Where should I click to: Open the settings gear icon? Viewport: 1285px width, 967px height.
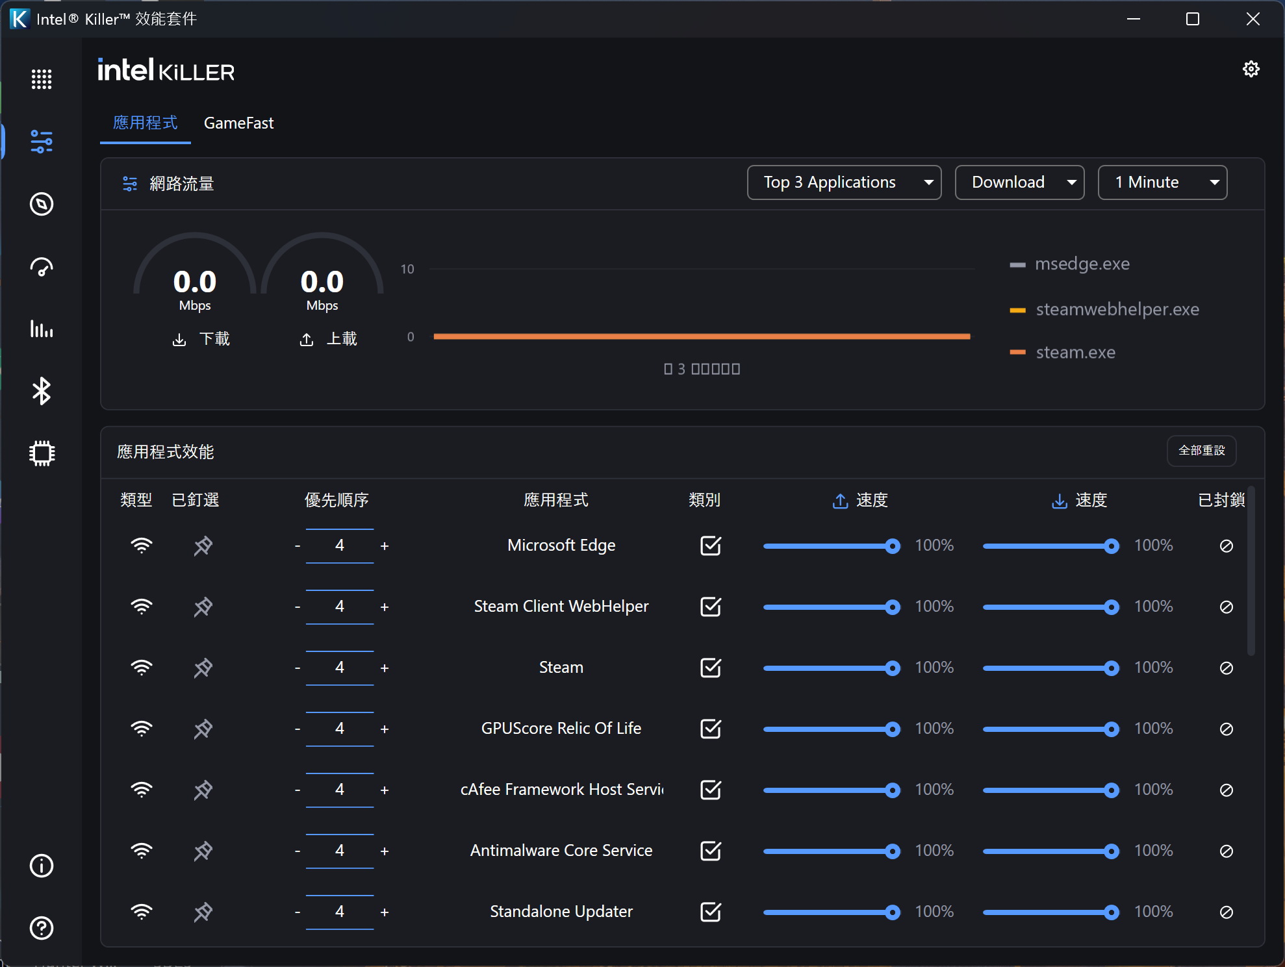pyautogui.click(x=1251, y=69)
